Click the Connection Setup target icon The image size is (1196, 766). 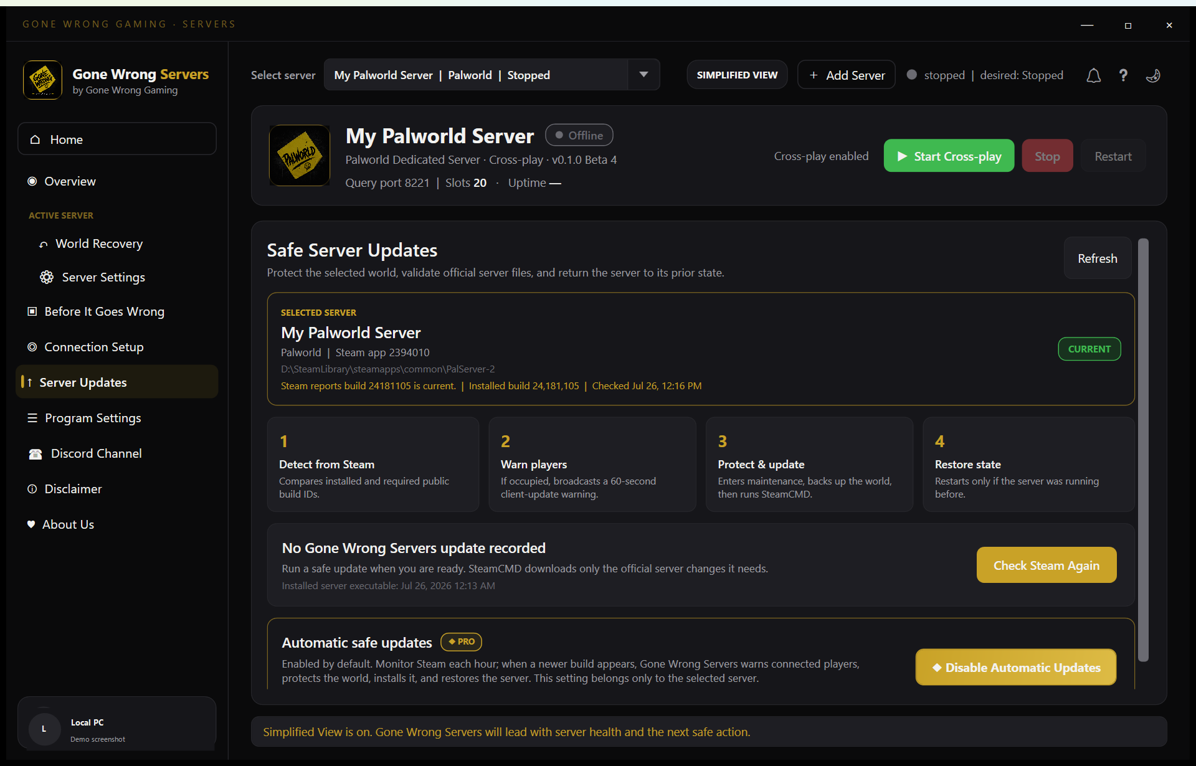(32, 347)
